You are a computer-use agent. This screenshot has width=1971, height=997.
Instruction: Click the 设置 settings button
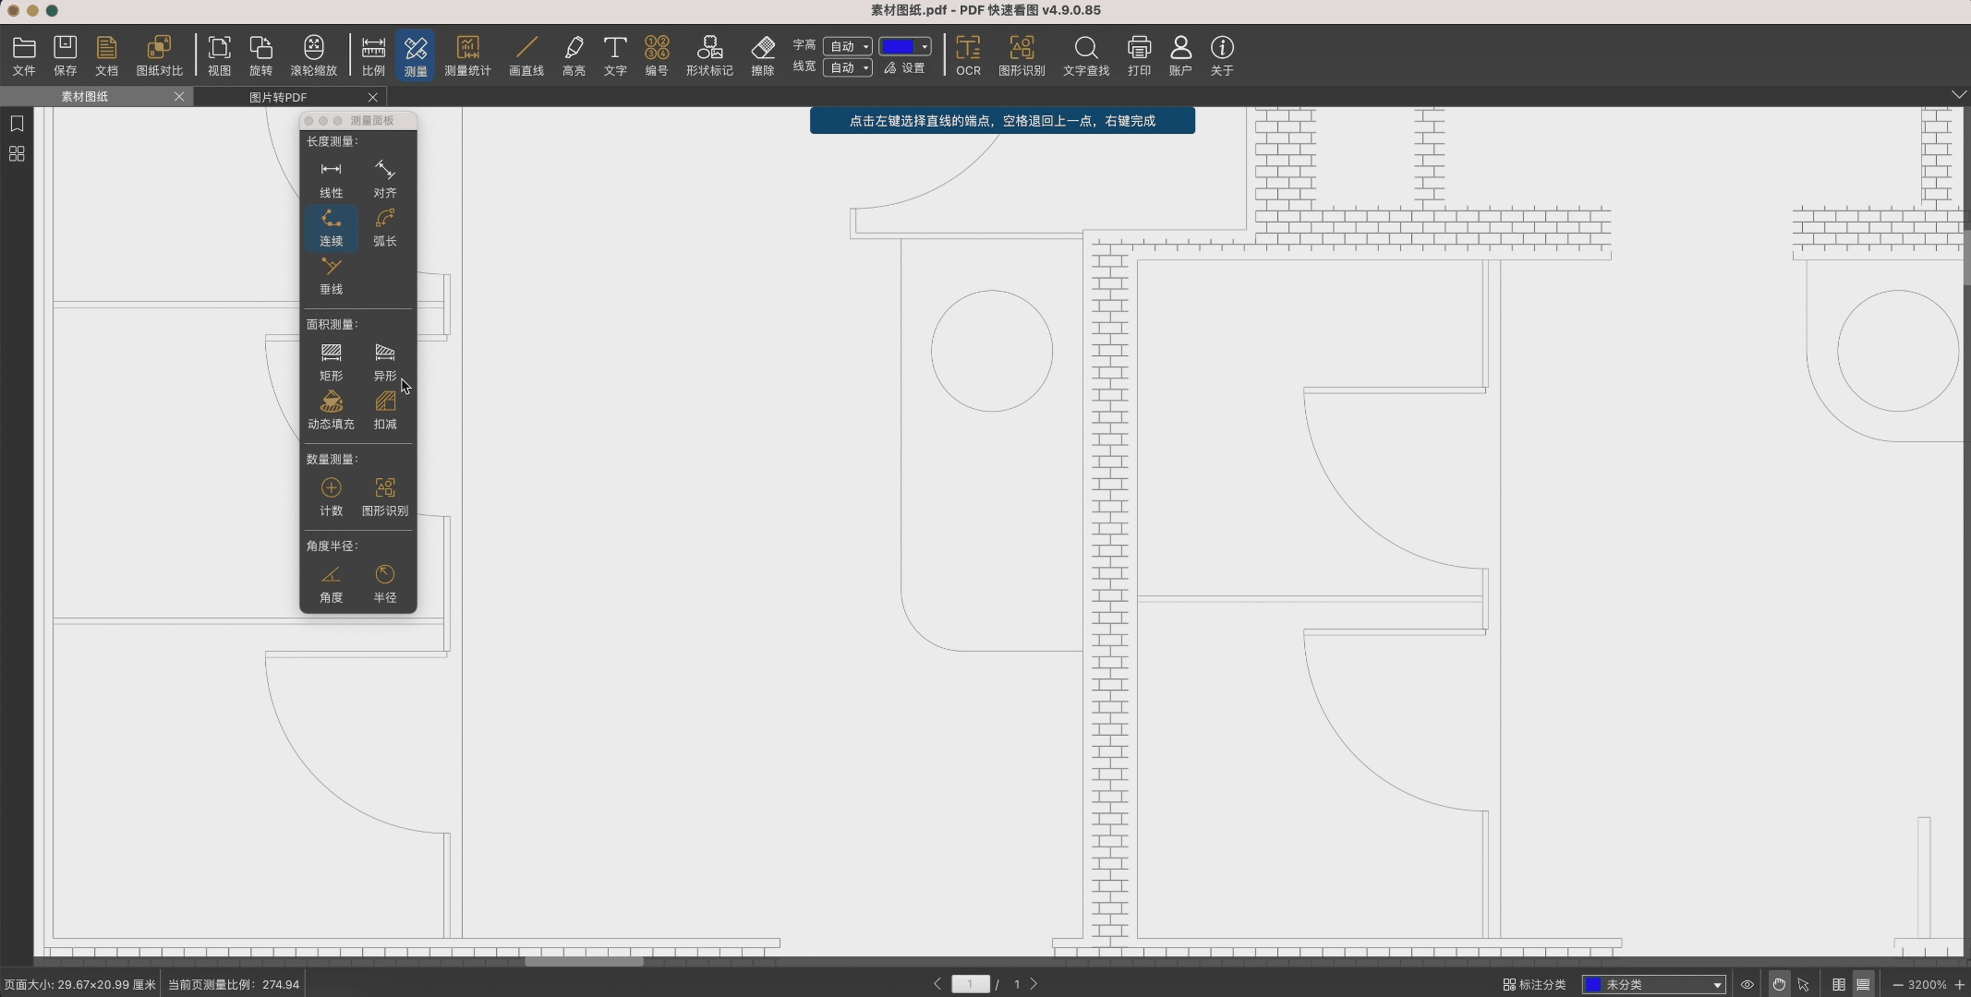904,67
